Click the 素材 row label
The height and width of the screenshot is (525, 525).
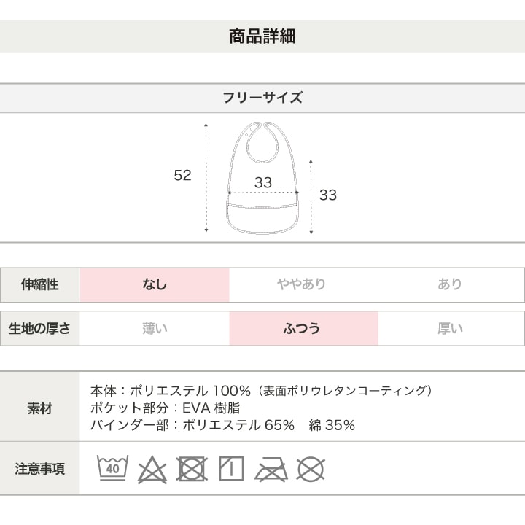(x=40, y=408)
